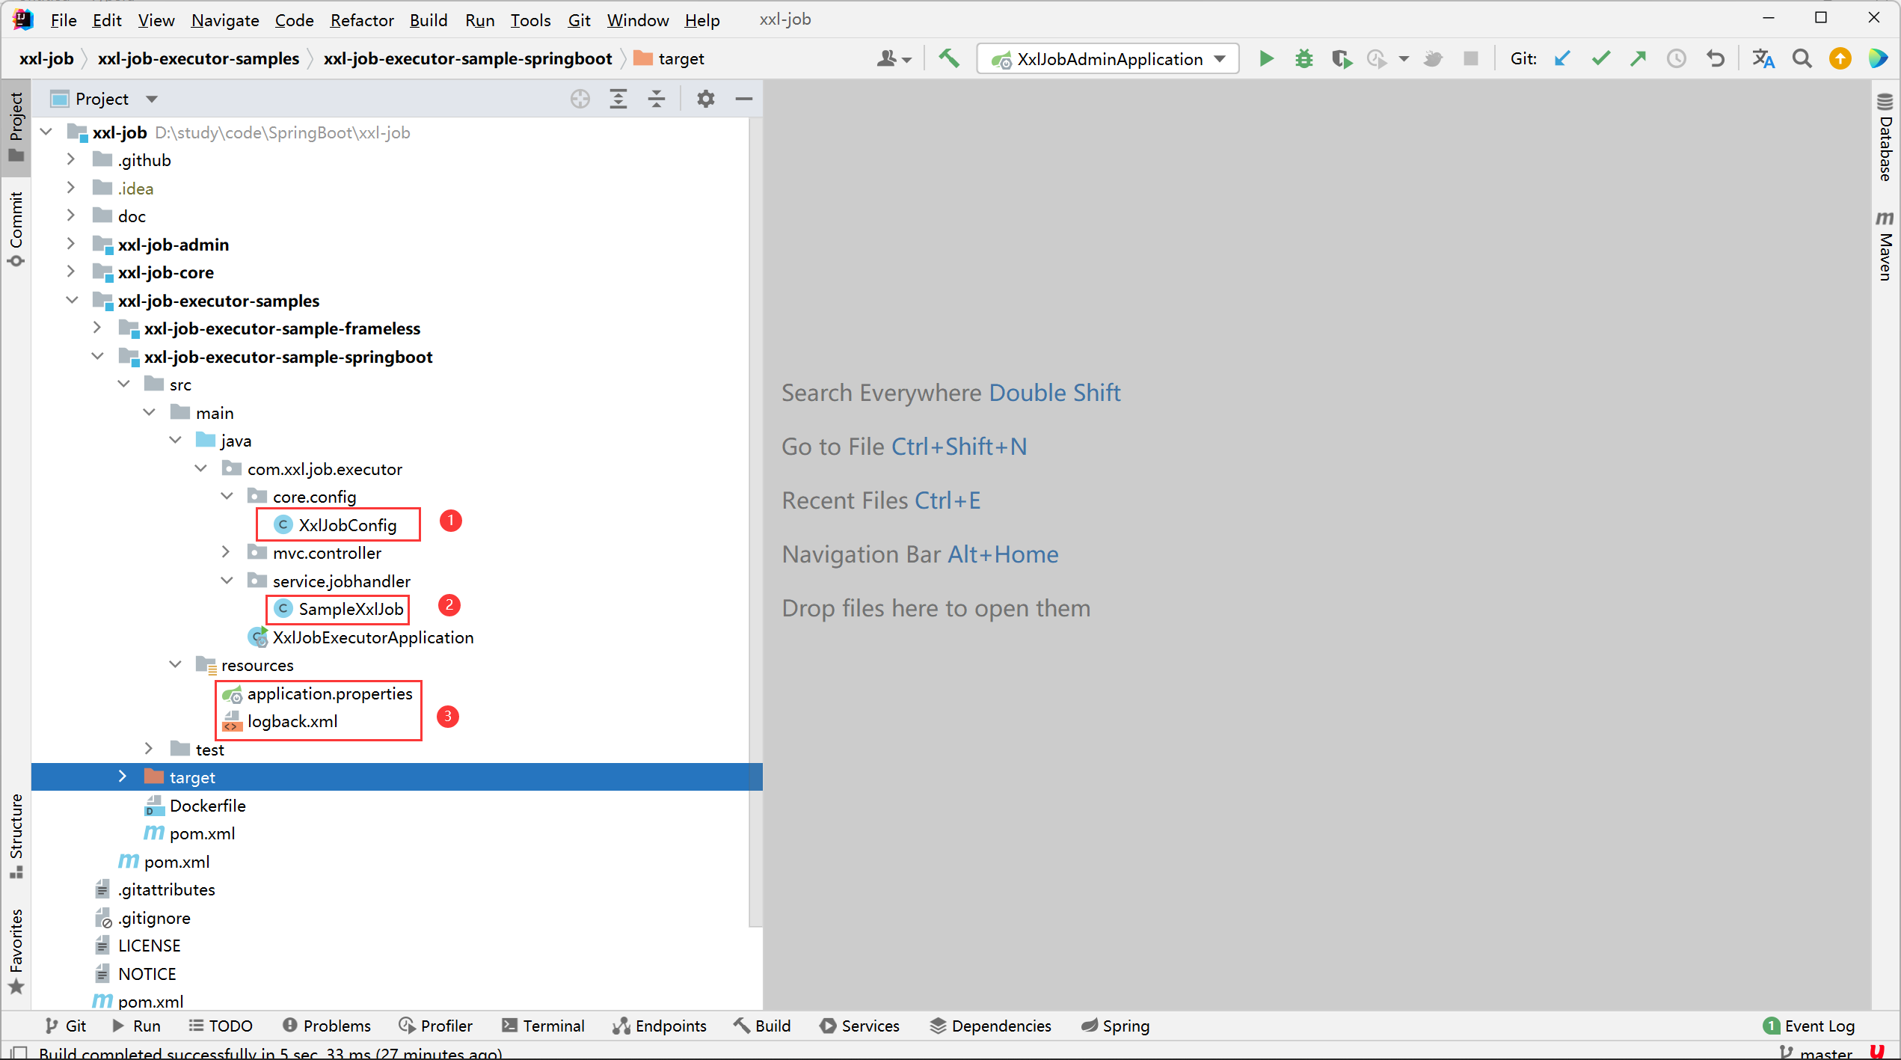
Task: Open the Services tool tab
Action: coord(860,1026)
